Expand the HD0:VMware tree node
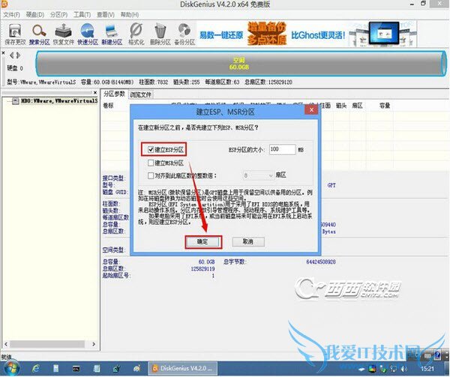The image size is (450, 377). 15,101
